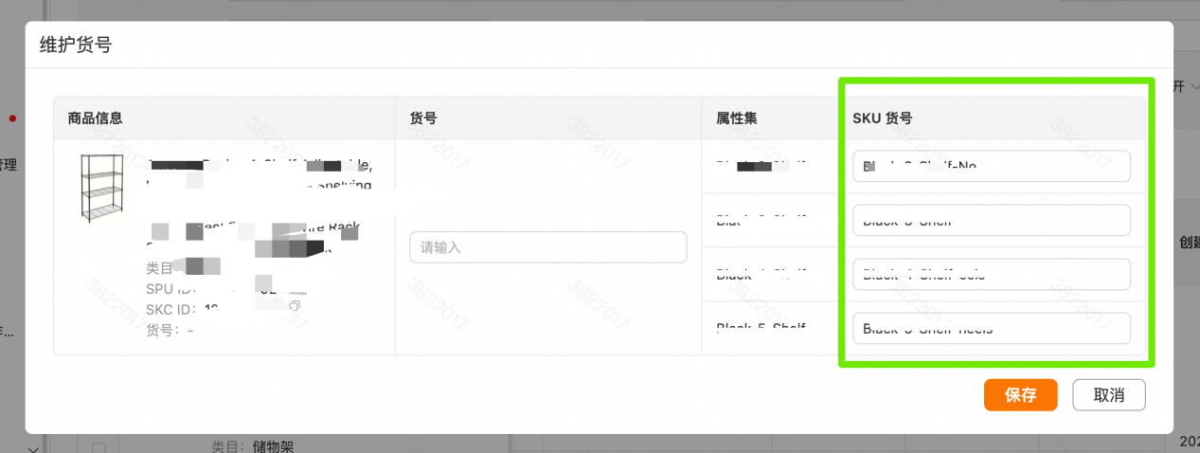Screen dimensions: 1200x453
Task: Click the shelf rack product thumbnail
Action: coord(104,188)
